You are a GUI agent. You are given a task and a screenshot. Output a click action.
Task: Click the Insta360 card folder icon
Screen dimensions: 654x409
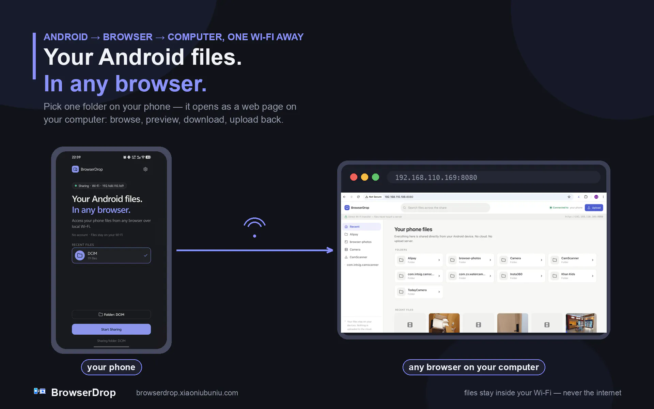point(503,276)
